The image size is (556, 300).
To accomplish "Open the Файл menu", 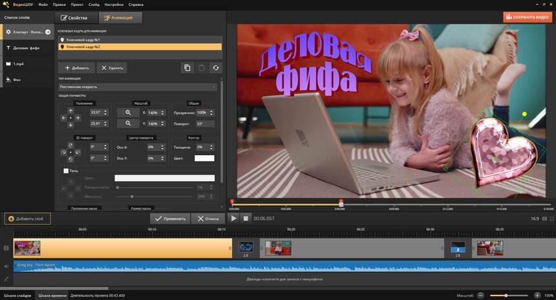I will pyautogui.click(x=43, y=5).
